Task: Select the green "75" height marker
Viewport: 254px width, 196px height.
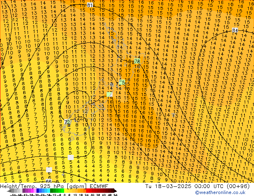Action: (122, 82)
